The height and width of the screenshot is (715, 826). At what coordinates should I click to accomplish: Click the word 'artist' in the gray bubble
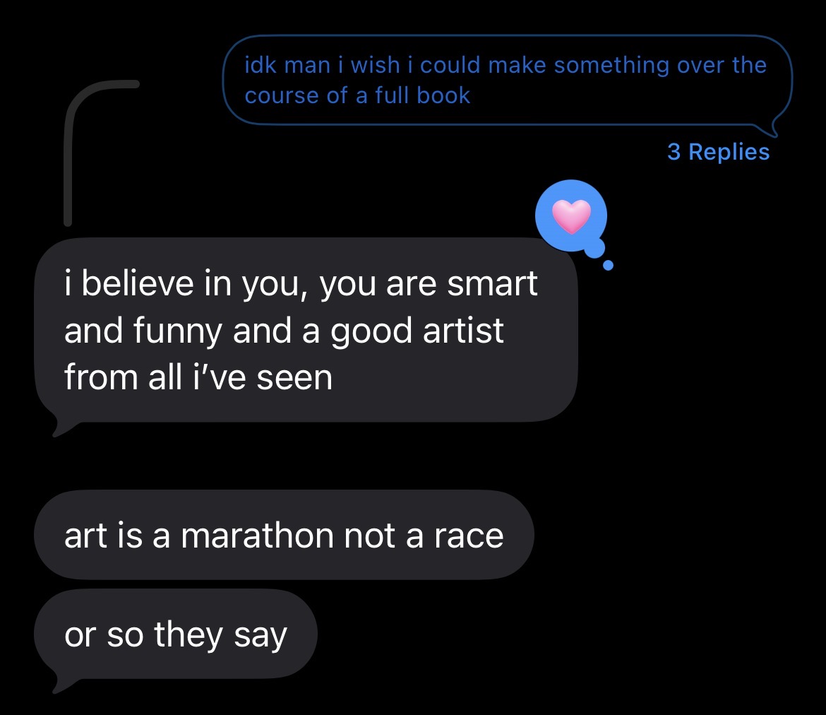[x=463, y=331]
